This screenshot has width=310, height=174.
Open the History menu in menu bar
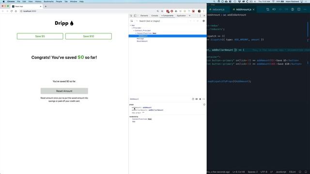pyautogui.click(x=38, y=1)
